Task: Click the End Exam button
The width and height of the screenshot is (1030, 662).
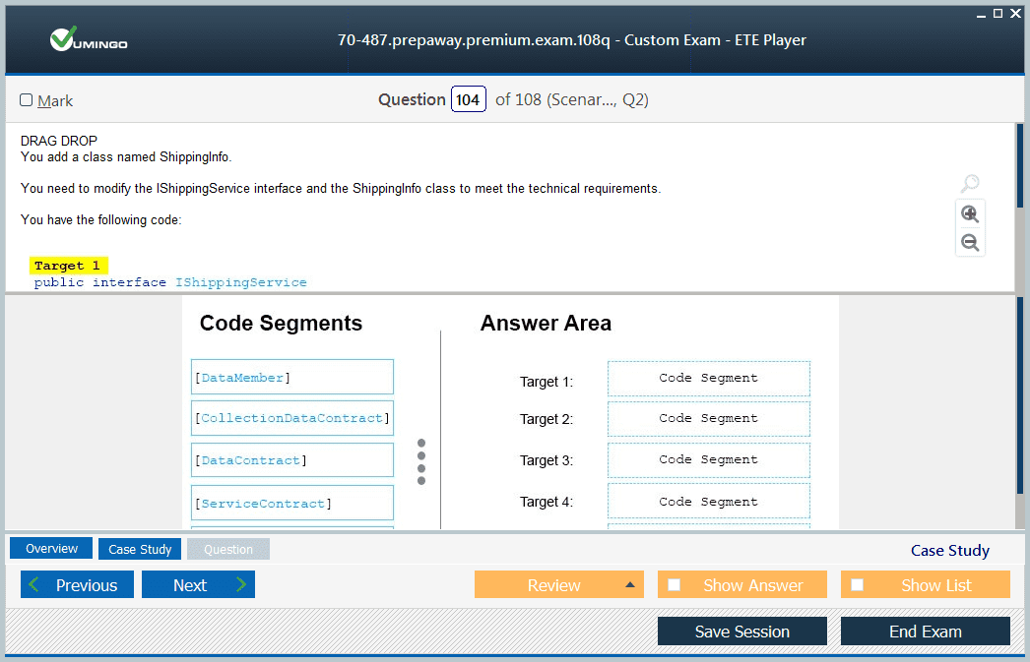Action: coord(926,632)
